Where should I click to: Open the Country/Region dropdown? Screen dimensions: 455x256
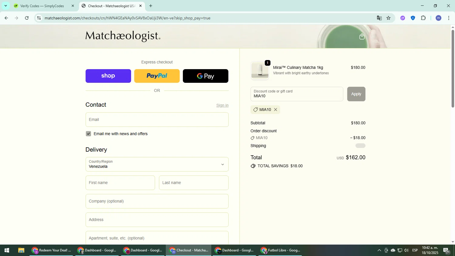(157, 164)
